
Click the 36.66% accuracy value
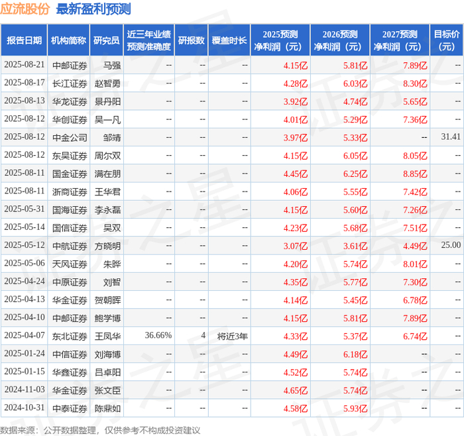click(158, 335)
